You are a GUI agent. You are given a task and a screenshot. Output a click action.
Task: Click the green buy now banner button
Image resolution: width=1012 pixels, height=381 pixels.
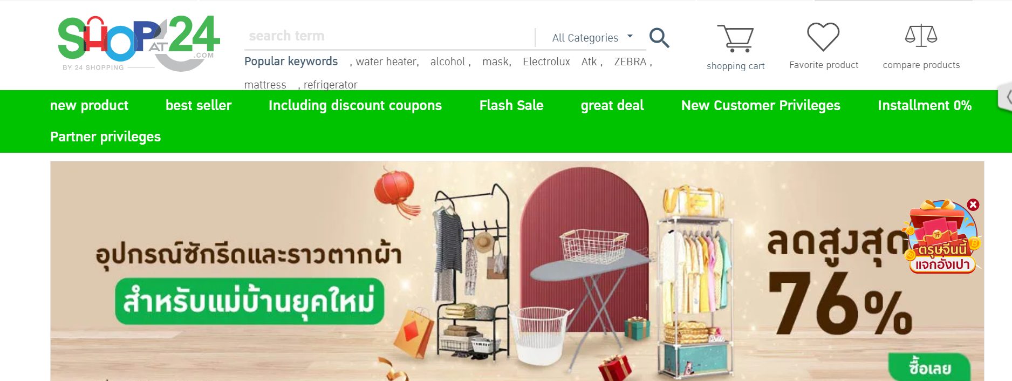coord(929,368)
